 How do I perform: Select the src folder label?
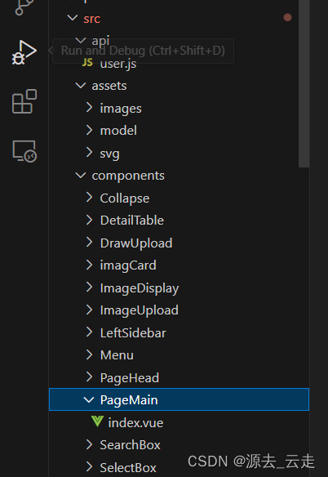click(92, 19)
